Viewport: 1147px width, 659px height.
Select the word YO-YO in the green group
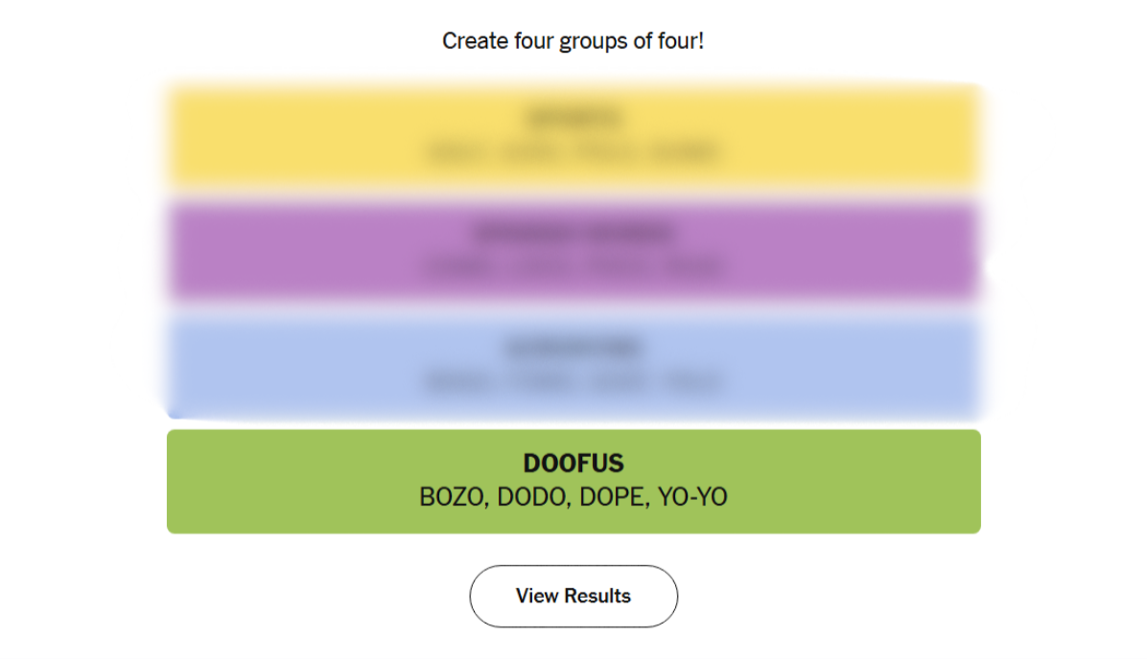[x=692, y=498]
